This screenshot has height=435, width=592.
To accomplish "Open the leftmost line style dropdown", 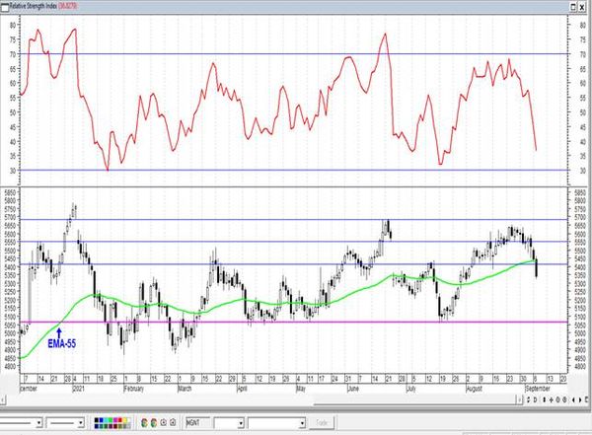I will (x=37, y=422).
